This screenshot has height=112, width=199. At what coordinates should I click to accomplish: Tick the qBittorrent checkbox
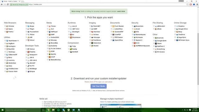[x=154, y=26]
